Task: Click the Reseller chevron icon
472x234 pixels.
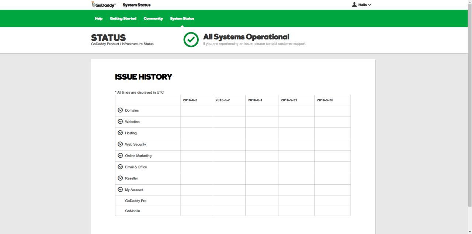Action: (x=120, y=178)
